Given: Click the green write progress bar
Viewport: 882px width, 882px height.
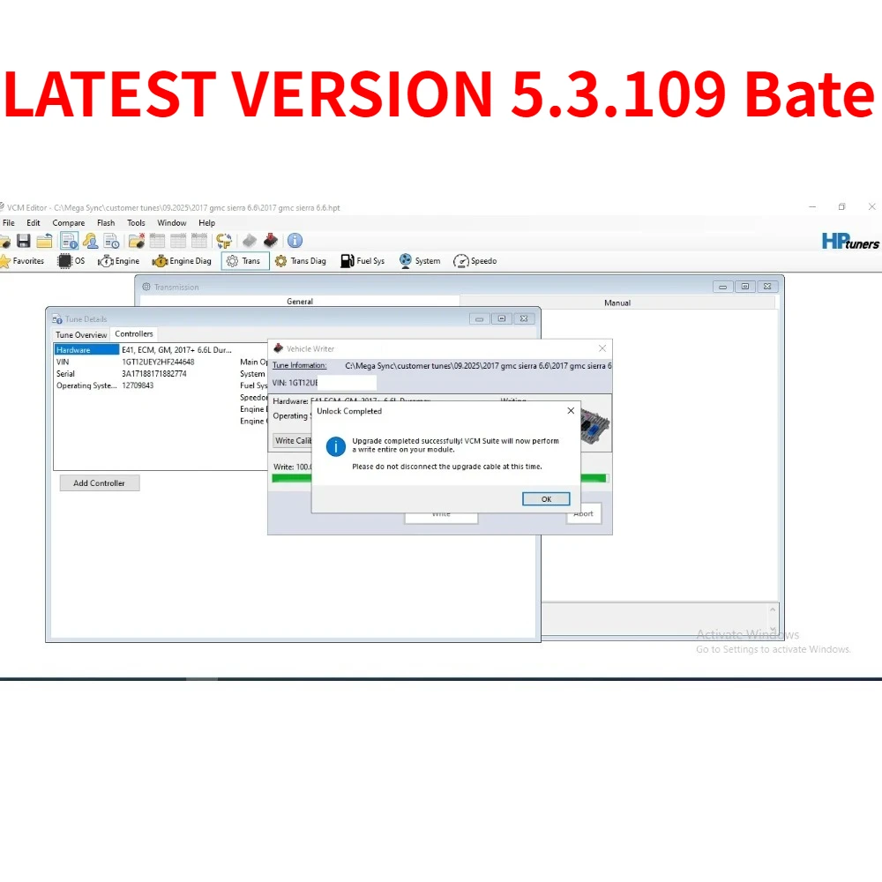Looking at the screenshot, I should coord(439,478).
